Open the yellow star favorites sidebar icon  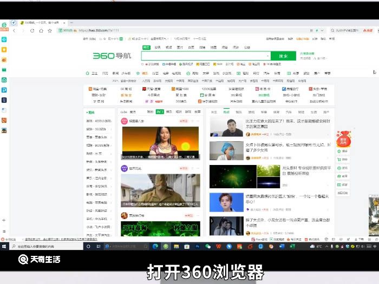pos(4,50)
